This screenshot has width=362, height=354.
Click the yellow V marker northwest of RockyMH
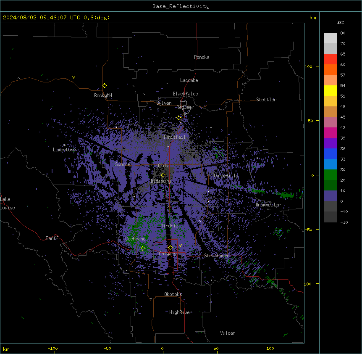(x=73, y=77)
